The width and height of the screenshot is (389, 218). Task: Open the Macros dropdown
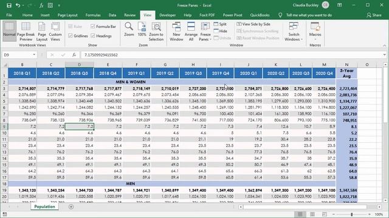pos(315,31)
